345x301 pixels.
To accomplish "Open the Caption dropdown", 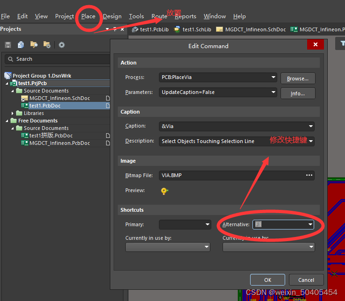I will coord(311,126).
